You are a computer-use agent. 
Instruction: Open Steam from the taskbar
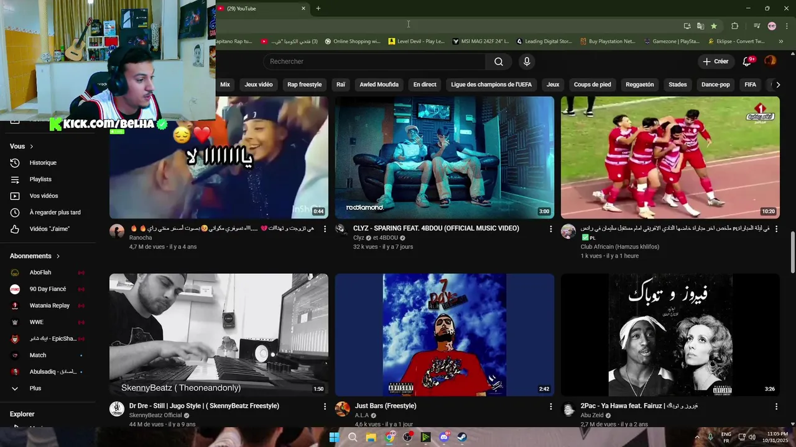coord(462,437)
